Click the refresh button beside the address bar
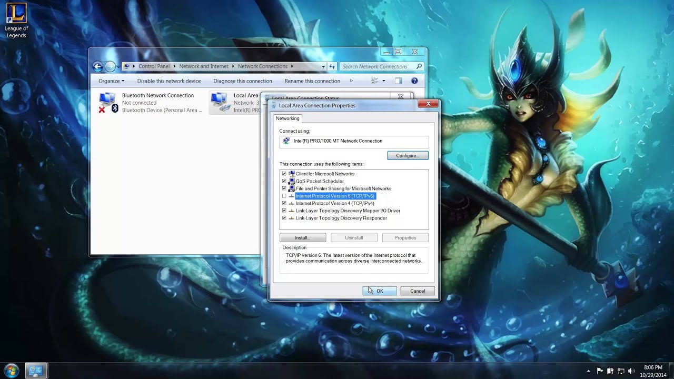Screen dimensions: 674x379 (x=332, y=66)
